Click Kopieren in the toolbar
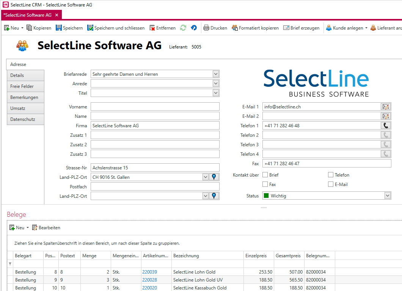The height and width of the screenshot is (291, 402). [x=39, y=28]
